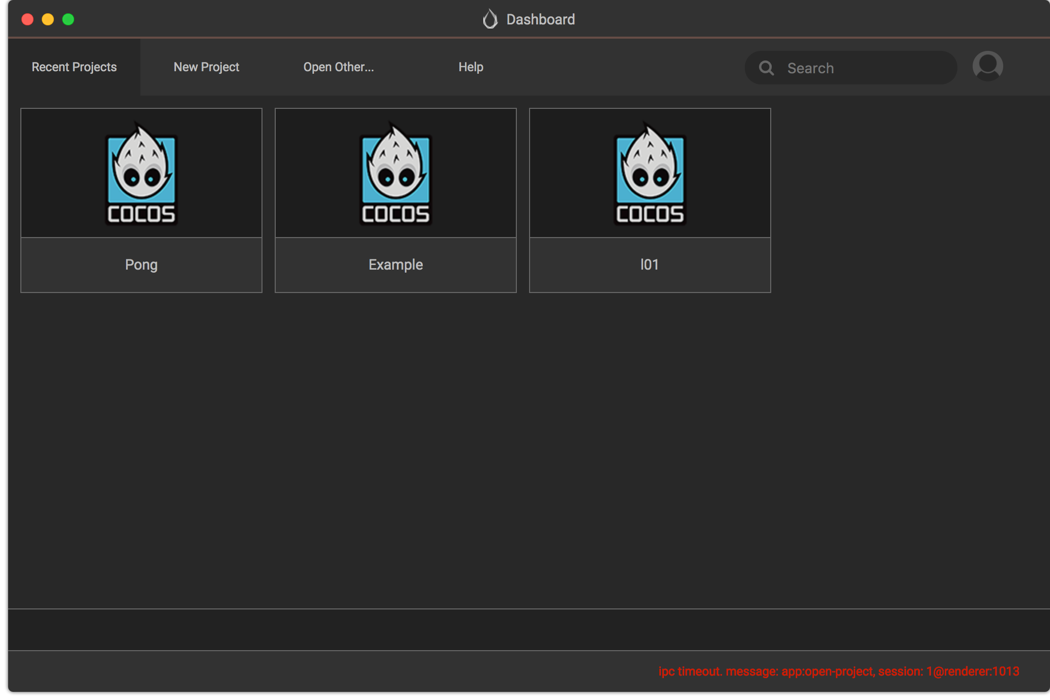The height and width of the screenshot is (700, 1050).
Task: Click the Cocos logo of Example project
Action: [396, 173]
